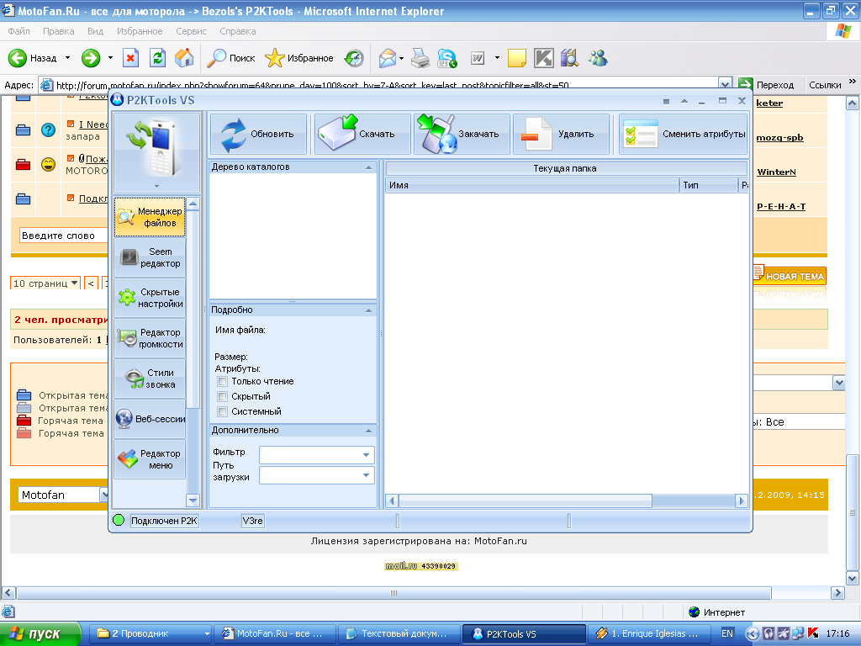Screen dimensions: 861x646
Task: Click the horizontal scrollbar in file list
Action: click(x=526, y=500)
